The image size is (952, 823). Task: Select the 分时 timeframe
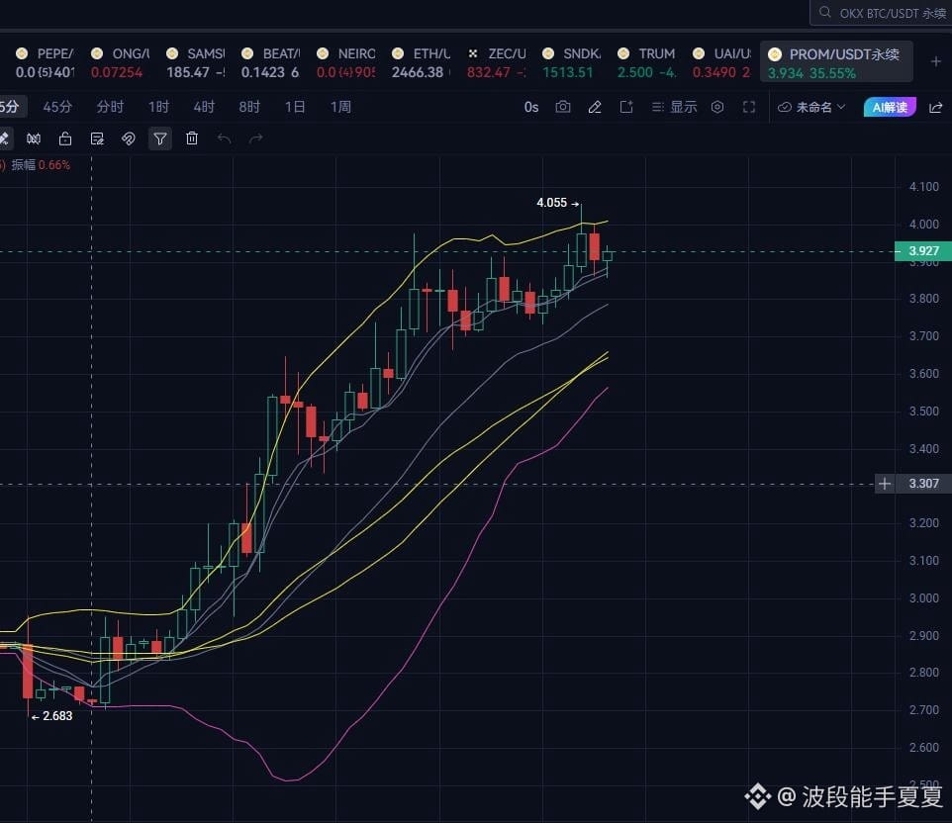tap(110, 107)
